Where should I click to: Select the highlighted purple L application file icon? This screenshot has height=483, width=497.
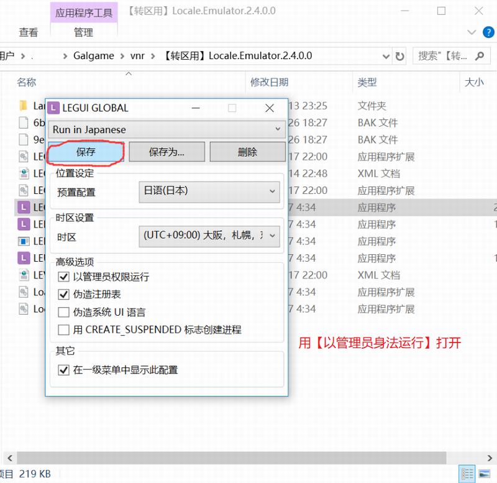coord(24,207)
